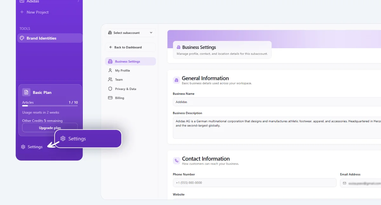Viewport: 381px width, 205px height.
Task: Click the plus icon beside New Project
Action: [22, 12]
